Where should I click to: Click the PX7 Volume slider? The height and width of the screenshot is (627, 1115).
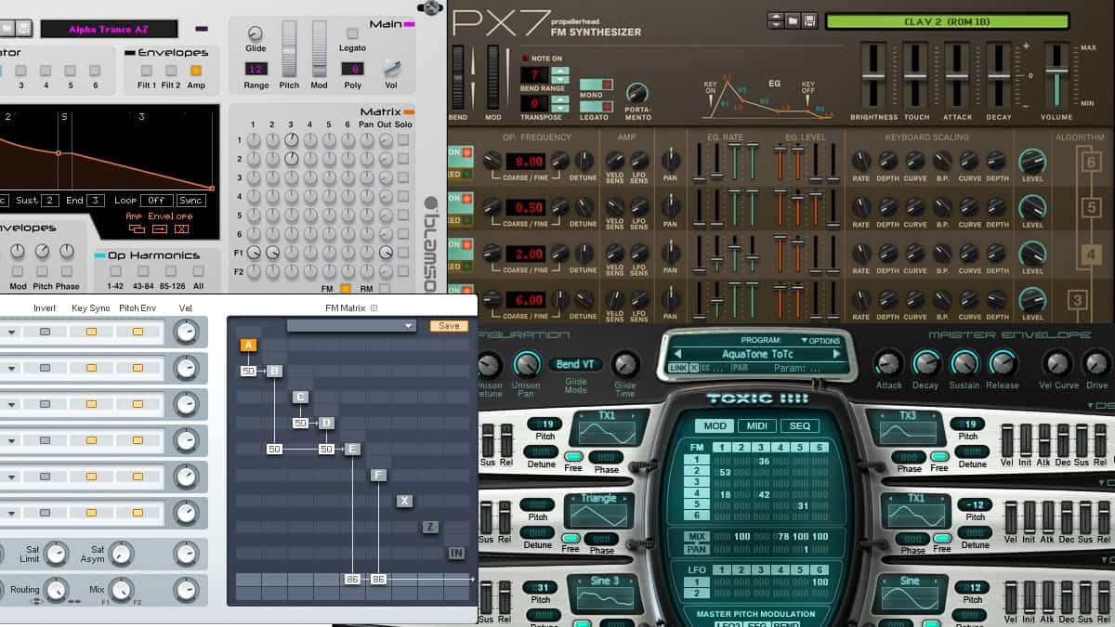1056,75
